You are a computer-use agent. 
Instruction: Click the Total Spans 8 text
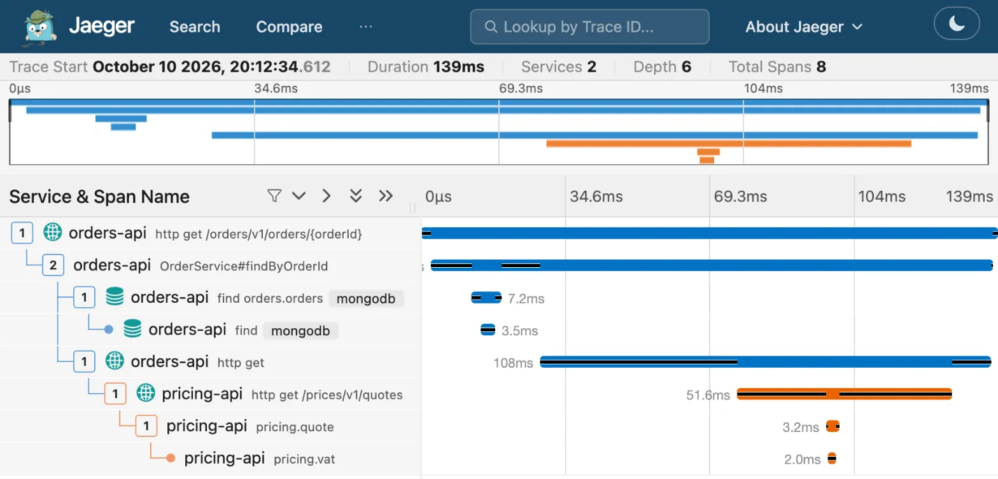click(777, 67)
